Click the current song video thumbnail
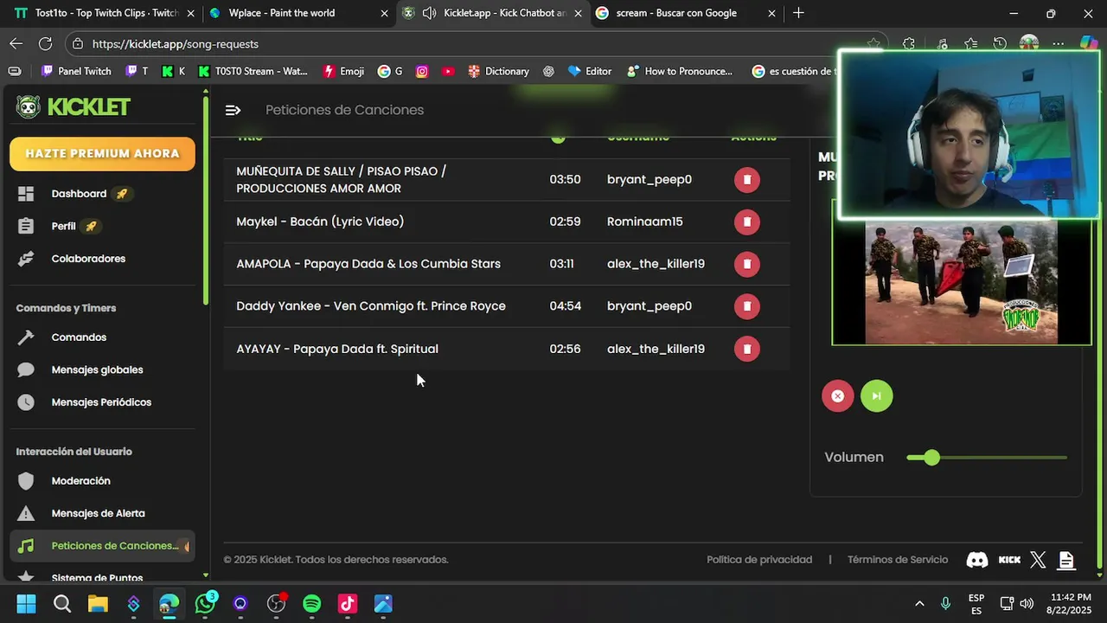This screenshot has width=1107, height=623. coord(961,282)
